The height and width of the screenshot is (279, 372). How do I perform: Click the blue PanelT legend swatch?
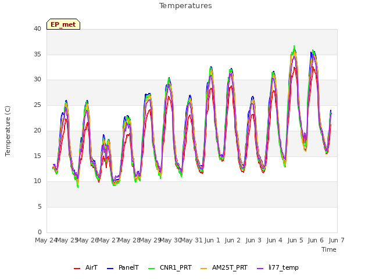tap(110, 269)
